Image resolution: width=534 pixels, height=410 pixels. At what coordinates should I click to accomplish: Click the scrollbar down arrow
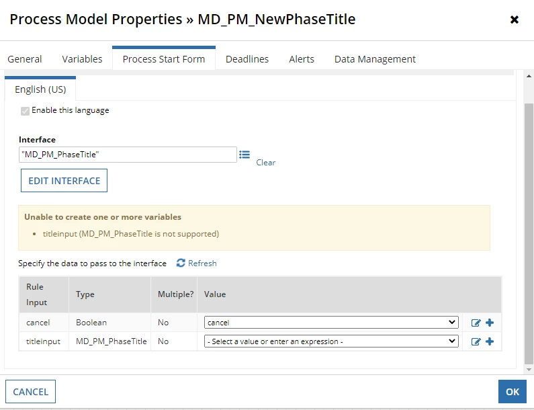(529, 370)
